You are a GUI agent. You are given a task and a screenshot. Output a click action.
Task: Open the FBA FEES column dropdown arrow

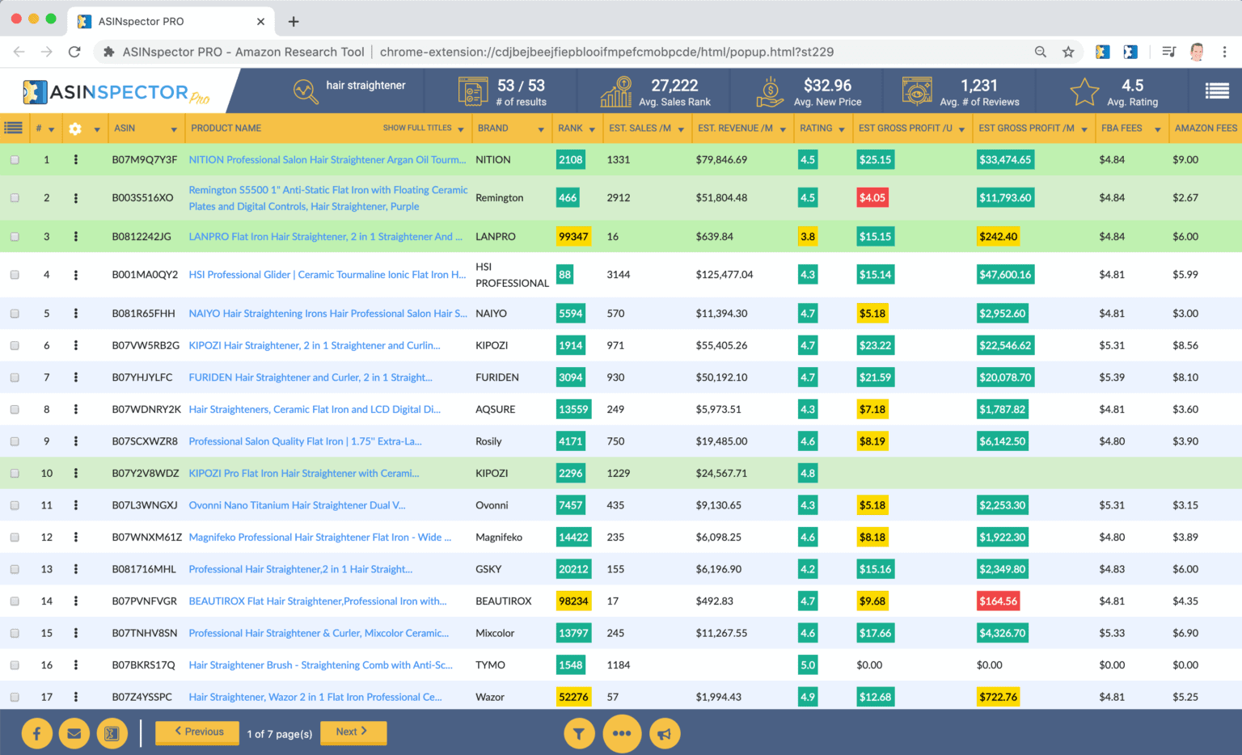click(1157, 129)
